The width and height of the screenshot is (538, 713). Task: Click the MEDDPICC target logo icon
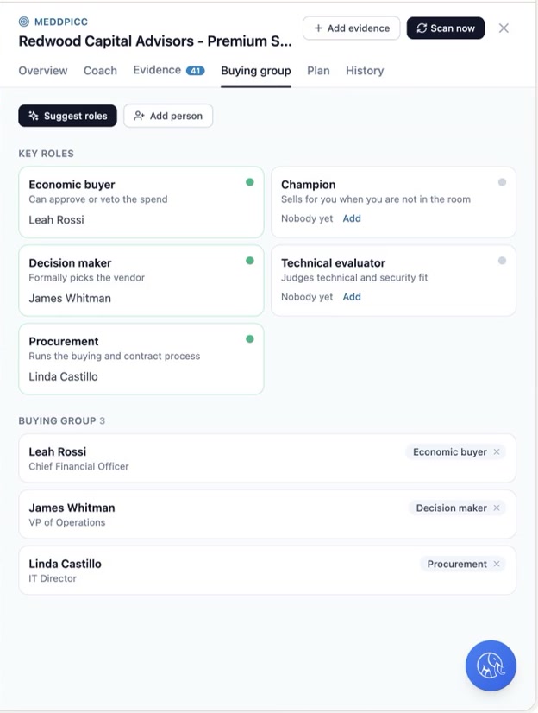[x=24, y=22]
